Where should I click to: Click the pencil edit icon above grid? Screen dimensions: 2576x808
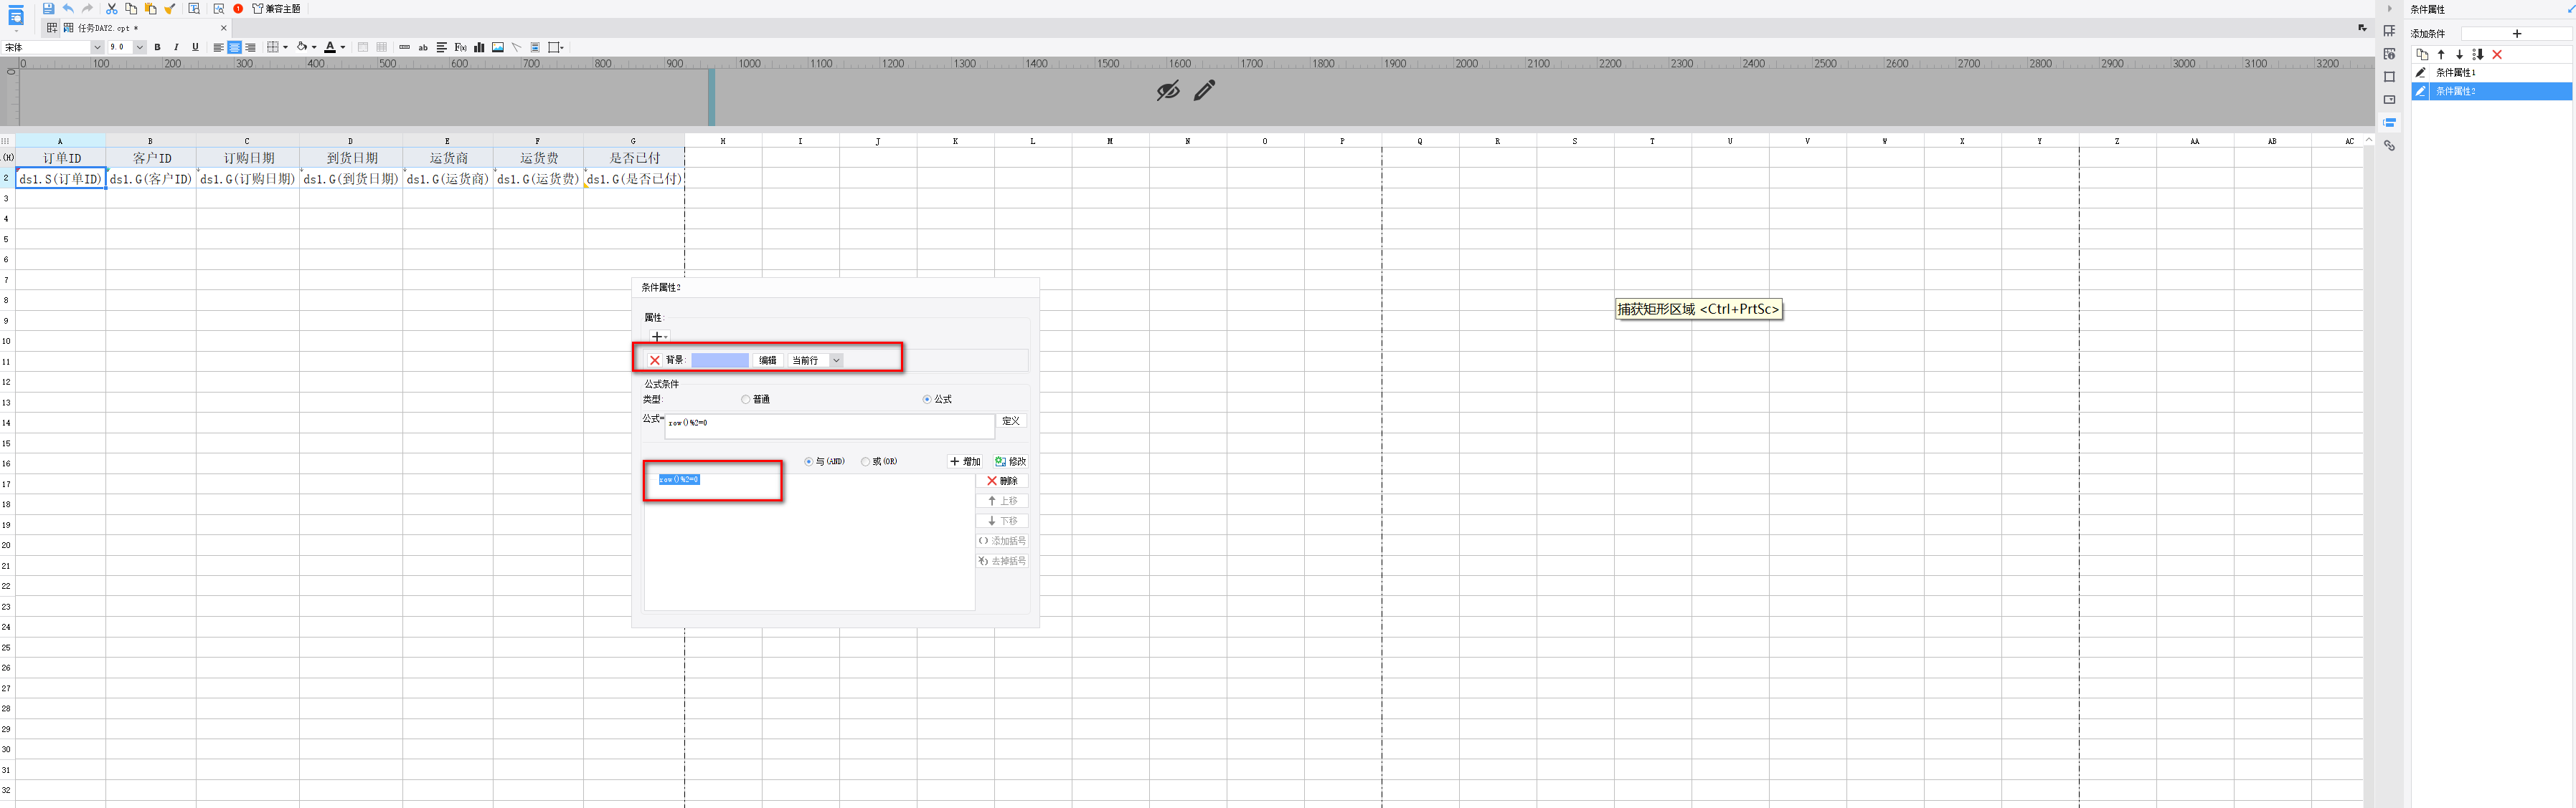pos(1204,91)
